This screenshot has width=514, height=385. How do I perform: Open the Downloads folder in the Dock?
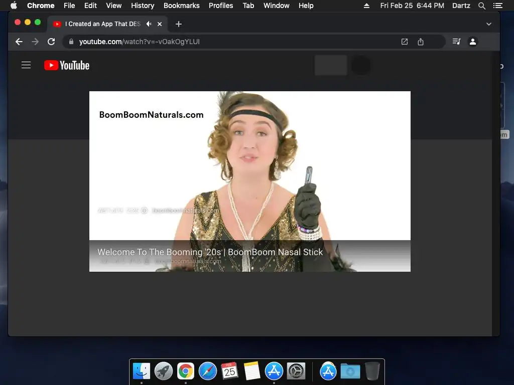pyautogui.click(x=350, y=371)
